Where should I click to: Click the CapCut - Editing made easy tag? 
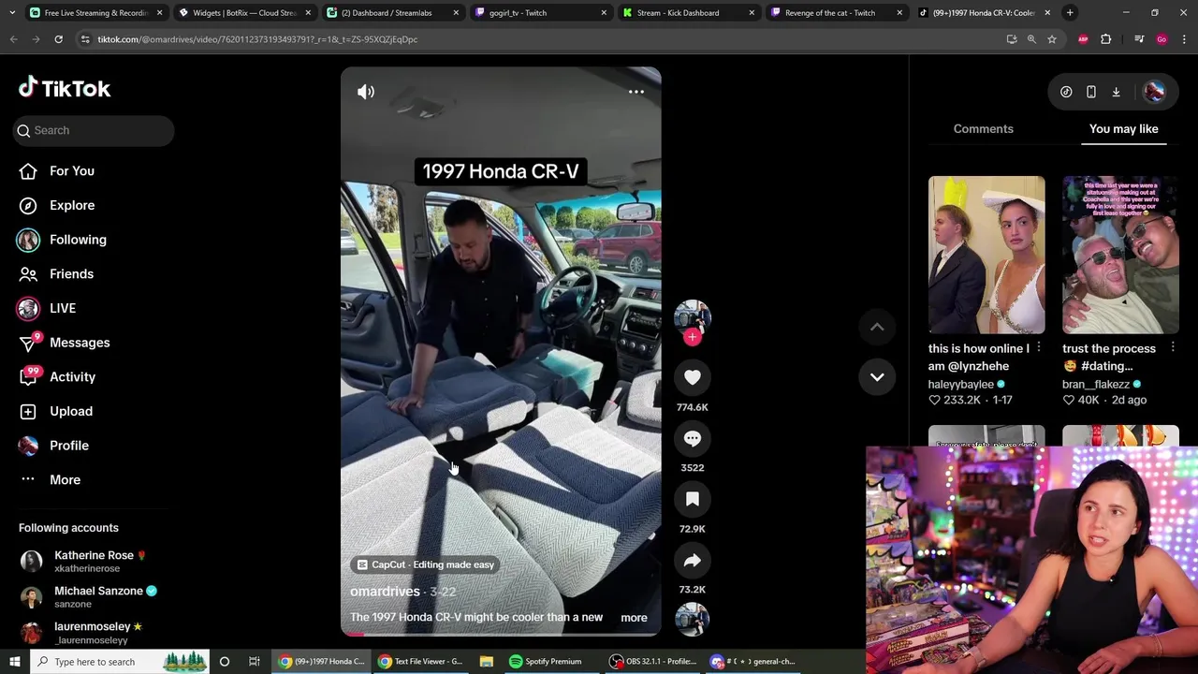coord(426,564)
